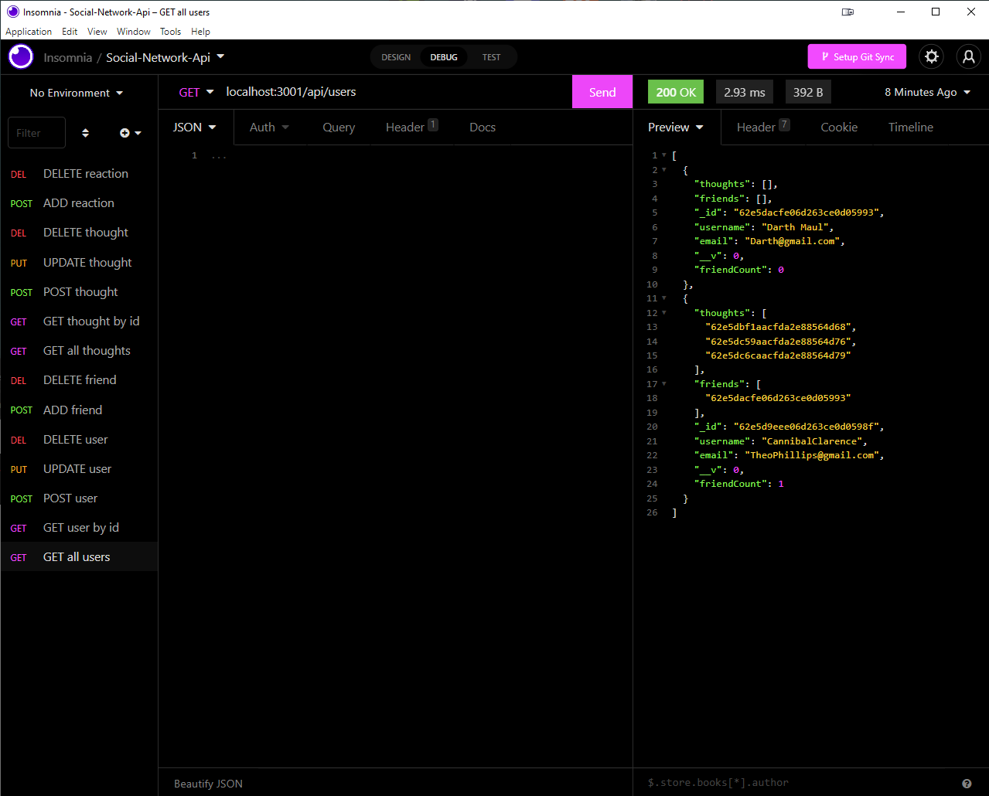Screen dimensions: 989x796
Task: Open the GET method dropdown next to URL
Action: 196,92
